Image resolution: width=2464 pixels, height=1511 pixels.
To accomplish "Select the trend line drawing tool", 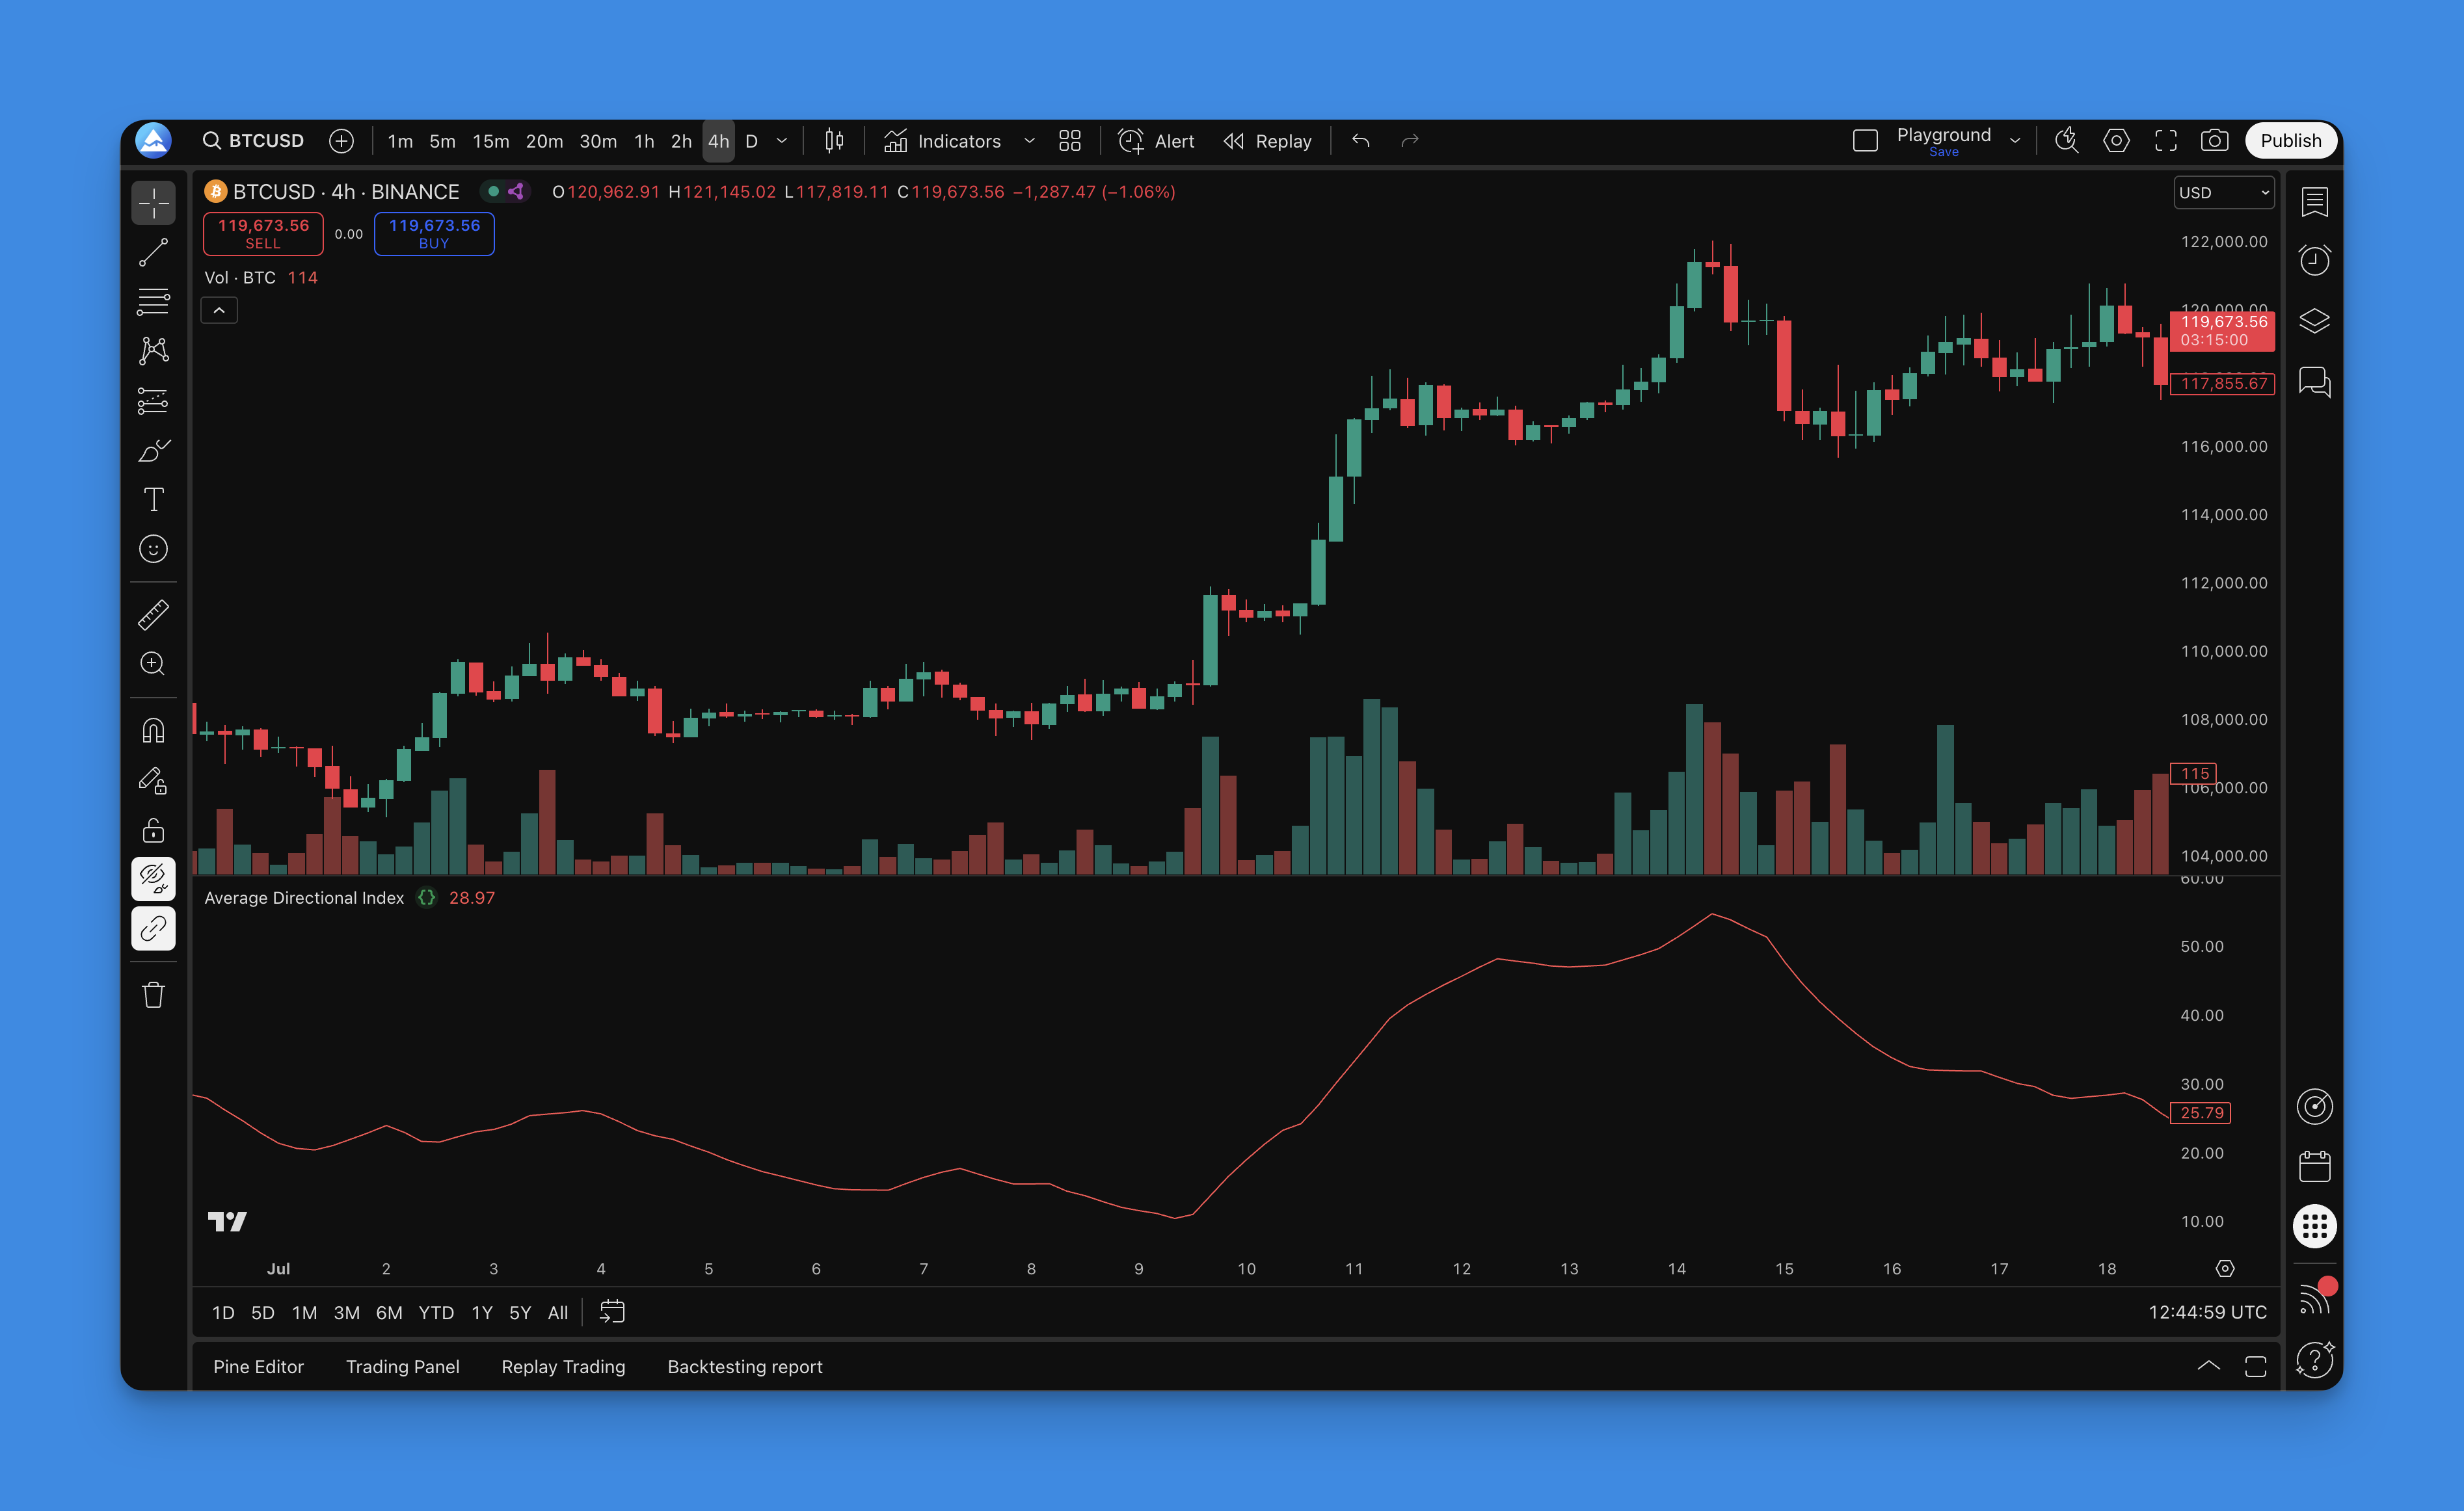I will tap(153, 253).
